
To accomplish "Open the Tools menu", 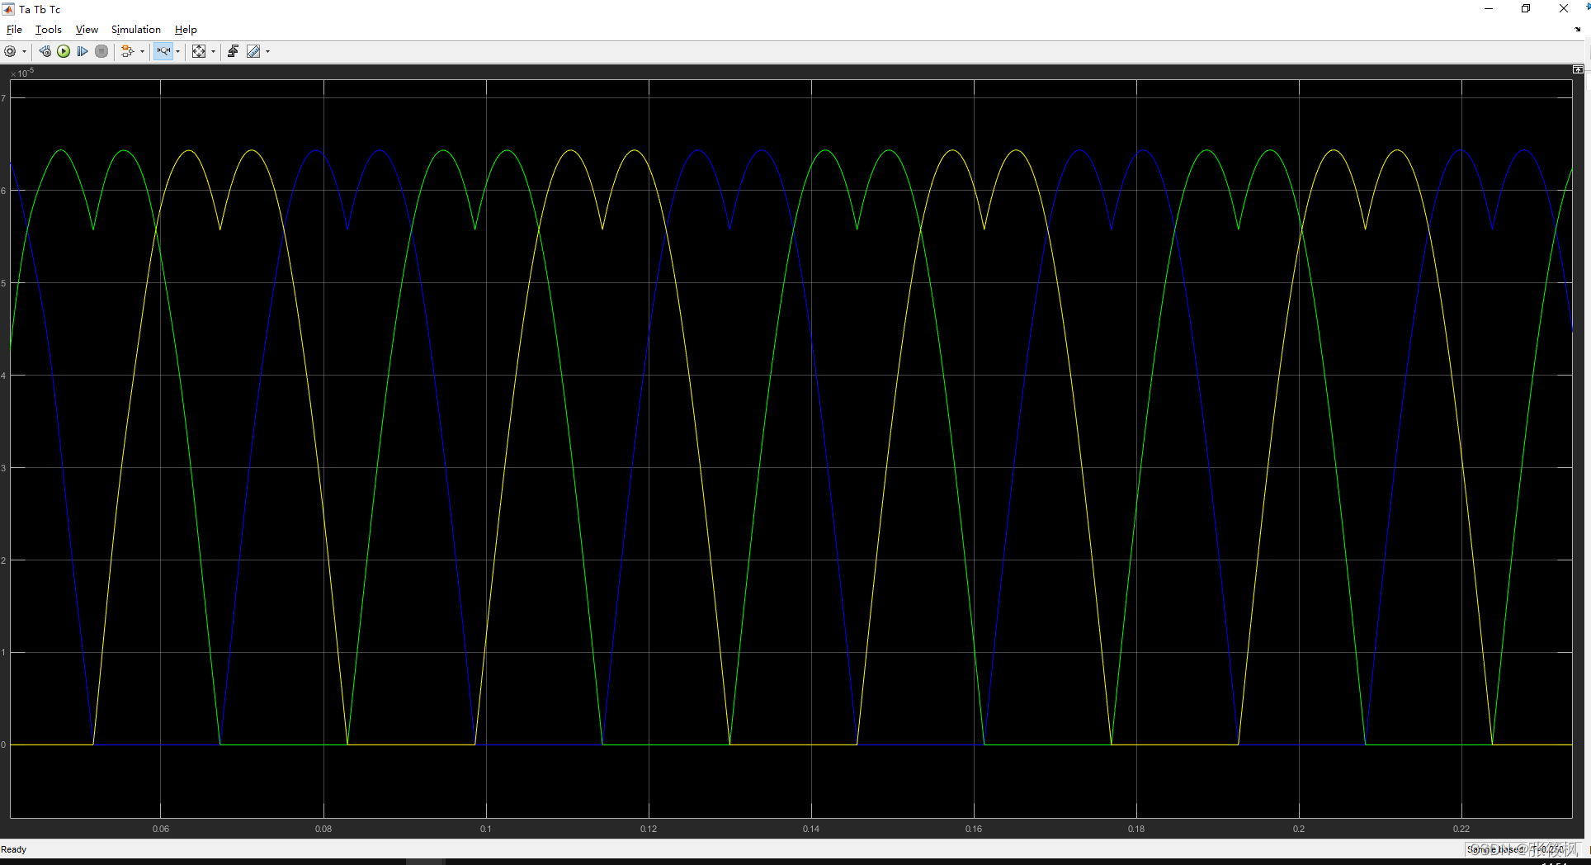I will click(x=49, y=30).
